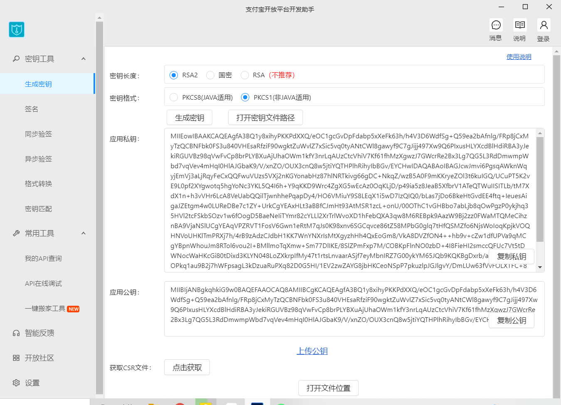Click the gear icon for 设置

[16, 383]
